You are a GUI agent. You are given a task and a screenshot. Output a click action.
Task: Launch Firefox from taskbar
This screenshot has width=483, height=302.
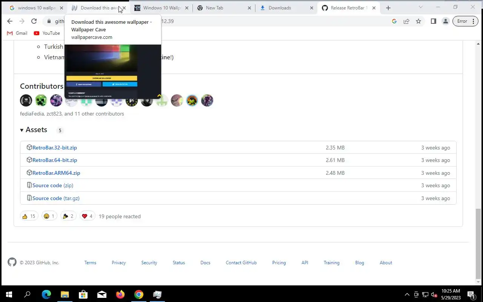(120, 294)
